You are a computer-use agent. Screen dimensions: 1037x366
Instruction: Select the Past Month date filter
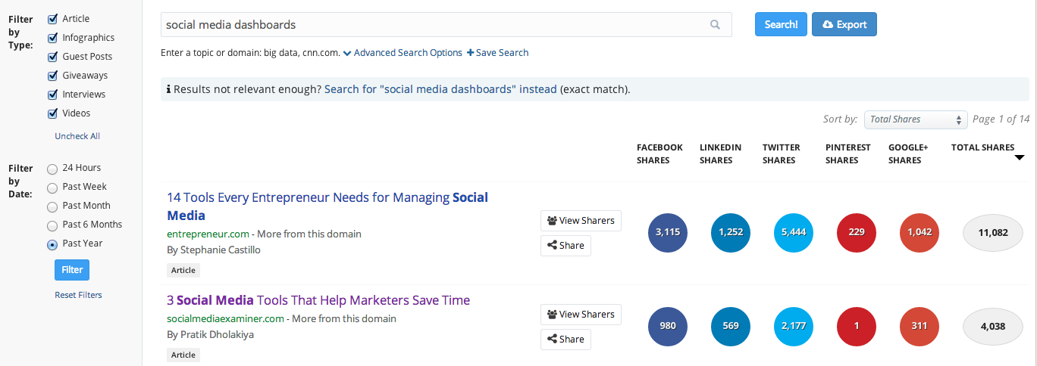click(x=53, y=206)
